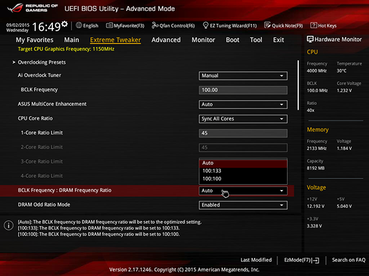Choose 100:100 in the ratio list
This screenshot has height=276, width=369.
pyautogui.click(x=243, y=179)
